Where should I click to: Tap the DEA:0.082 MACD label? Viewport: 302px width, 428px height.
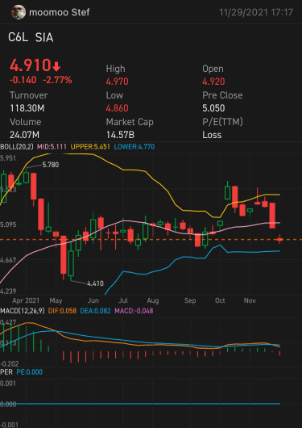coord(96,311)
